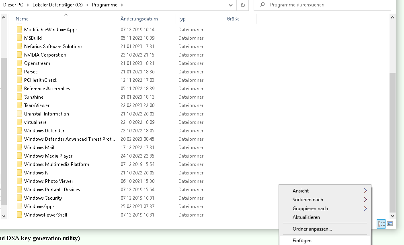
Task: Expand the Ansicht submenu
Action: pos(365,191)
